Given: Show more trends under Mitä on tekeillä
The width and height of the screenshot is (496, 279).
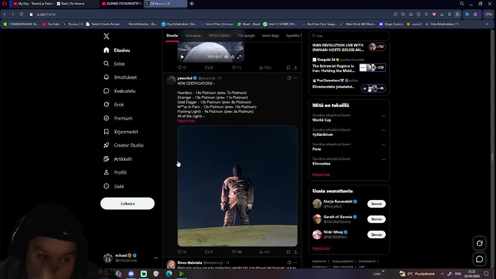Looking at the screenshot, I should pyautogui.click(x=321, y=175).
